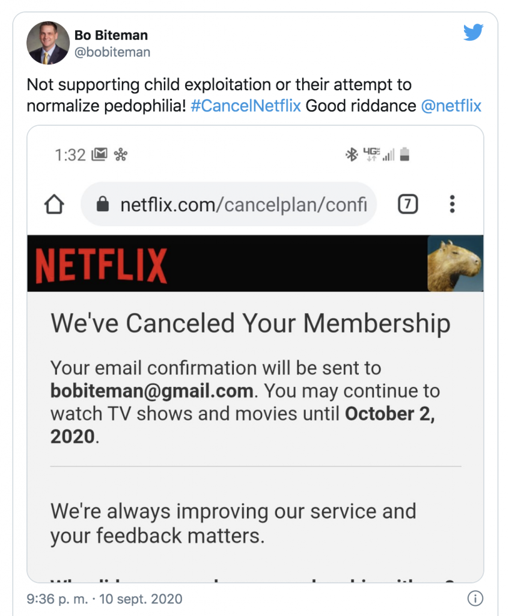
Task: Click Bo Biteman's profile photo
Action: click(47, 44)
